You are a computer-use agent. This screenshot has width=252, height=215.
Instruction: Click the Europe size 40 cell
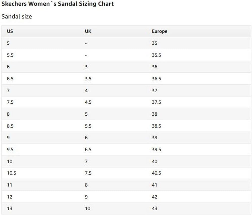154,161
